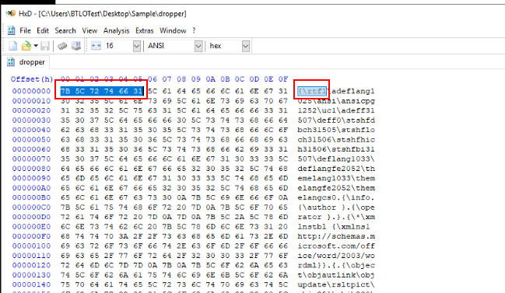Click decoded text "bch31505\stshflo"
This screenshot has width=505, height=293.
point(336,130)
